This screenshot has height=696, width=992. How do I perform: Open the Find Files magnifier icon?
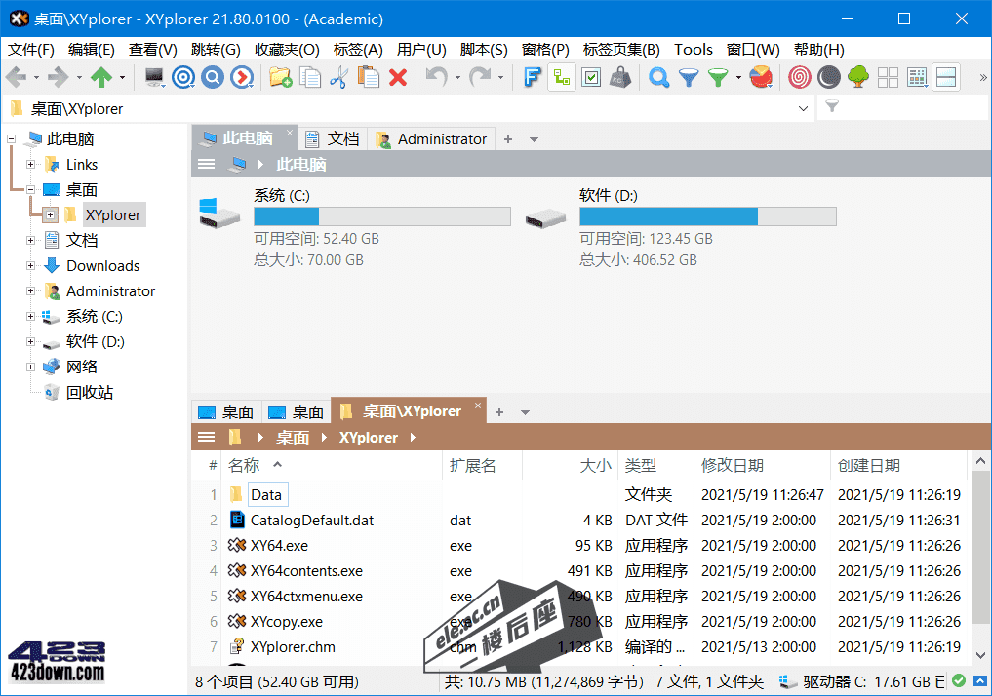[x=659, y=78]
